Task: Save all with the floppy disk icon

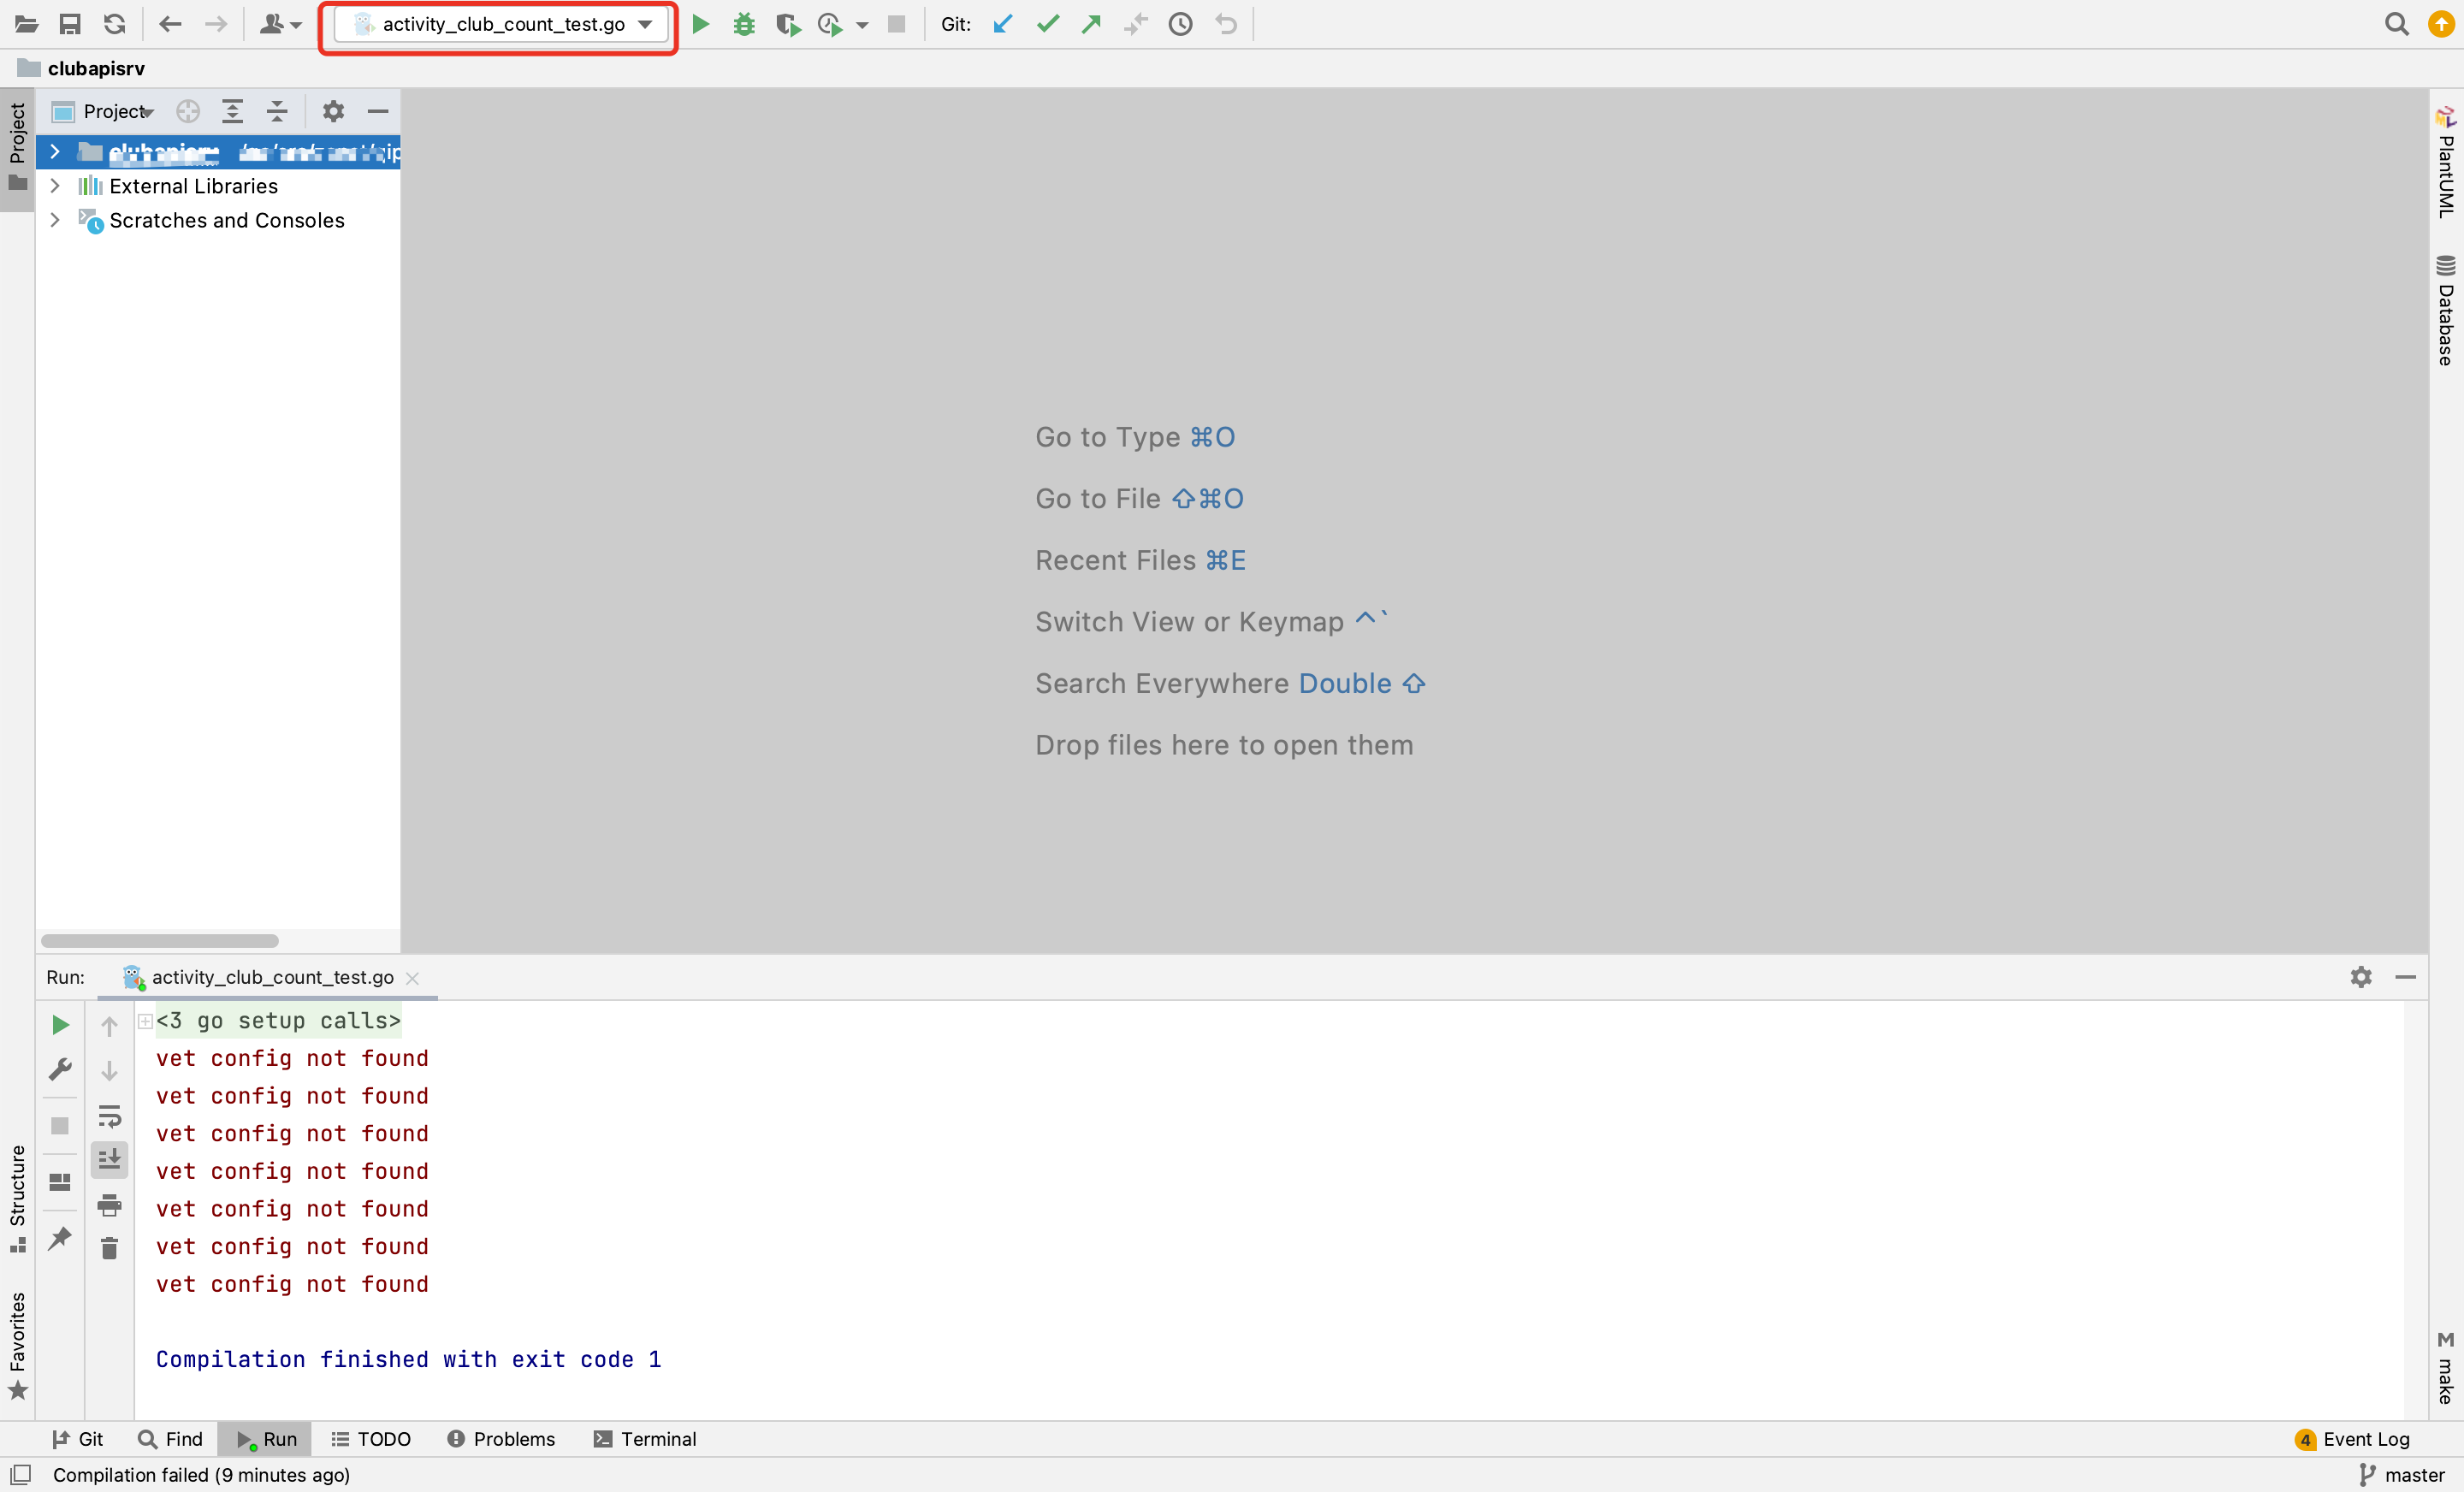Action: click(x=70, y=24)
